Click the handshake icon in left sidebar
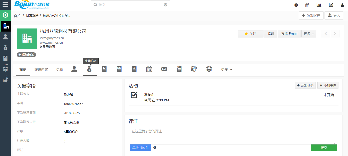348x156 pixels. (5, 80)
